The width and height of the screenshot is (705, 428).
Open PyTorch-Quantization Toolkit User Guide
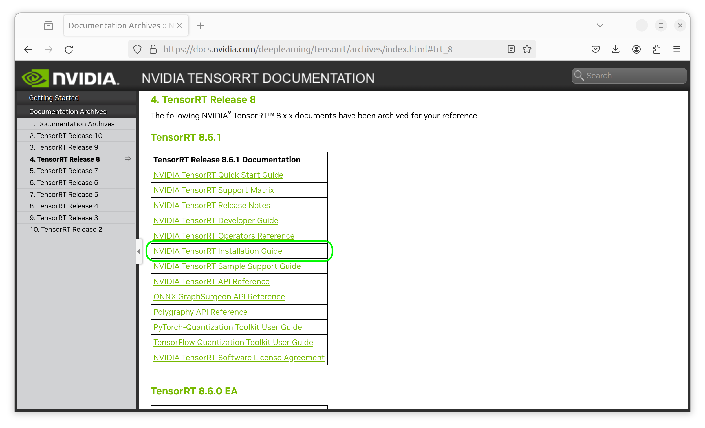pos(228,327)
